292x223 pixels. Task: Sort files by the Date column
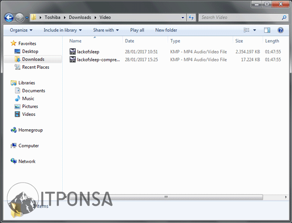[x=130, y=41]
